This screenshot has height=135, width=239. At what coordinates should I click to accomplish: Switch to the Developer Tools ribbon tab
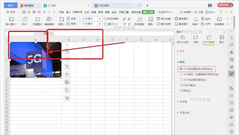coord(124,12)
